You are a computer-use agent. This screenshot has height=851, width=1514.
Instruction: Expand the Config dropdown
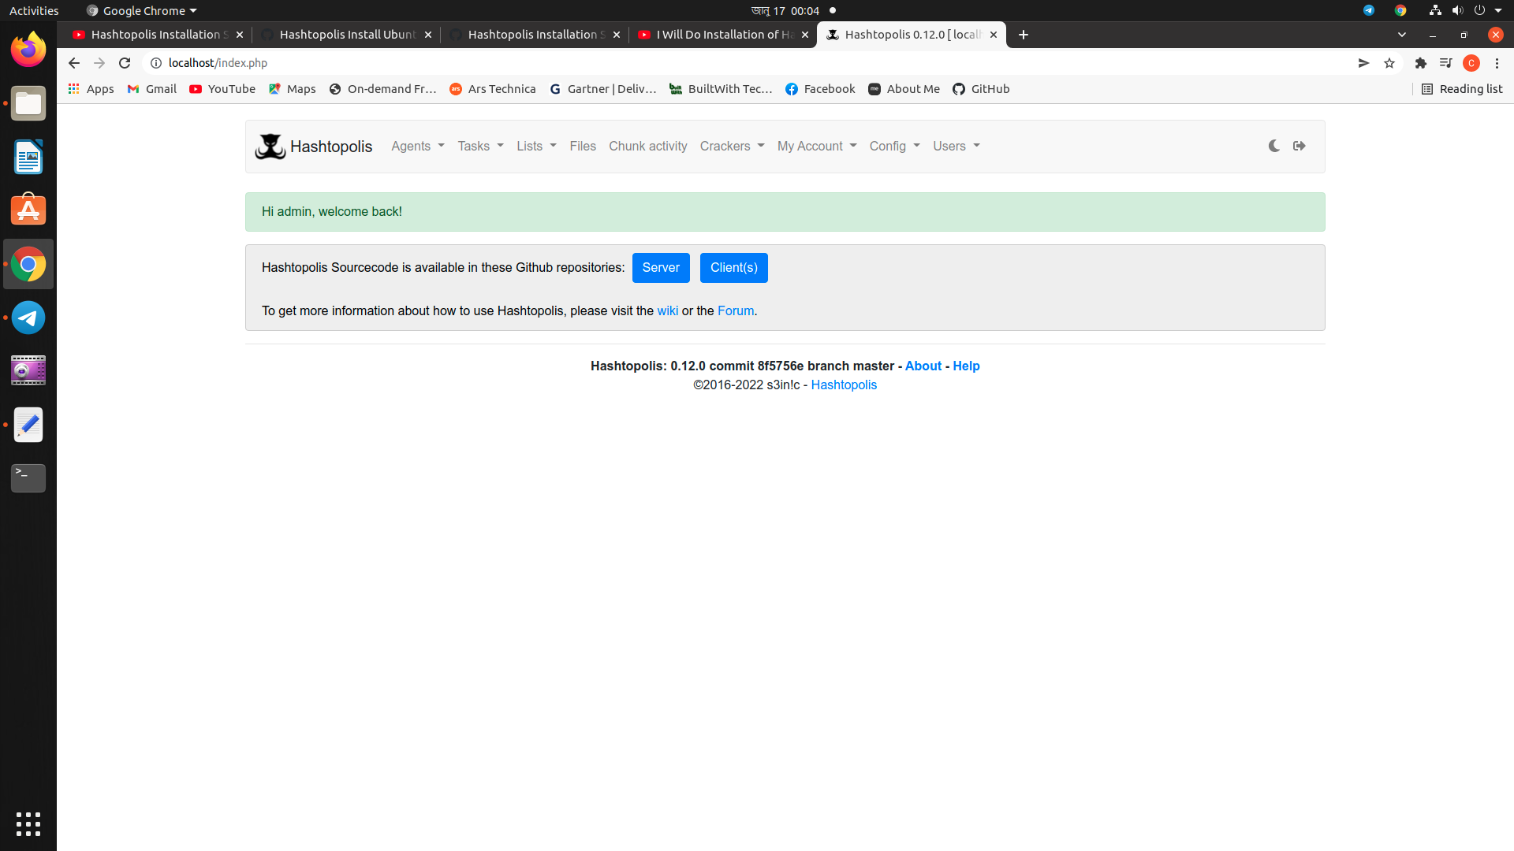tap(893, 147)
